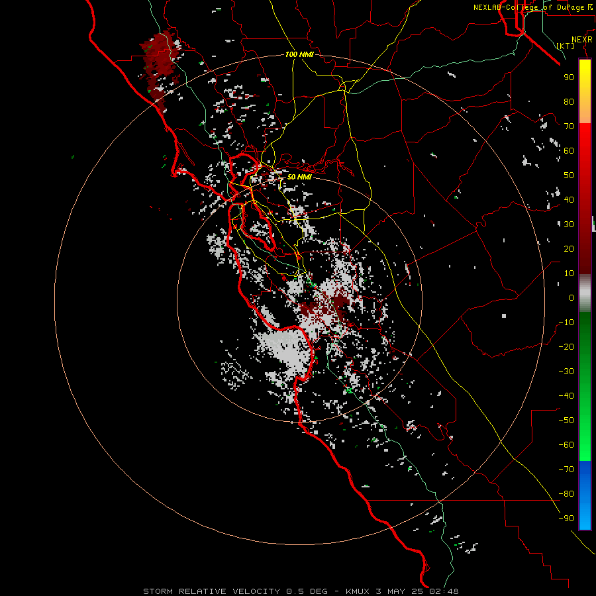Select the 0 value on velocity scale
The height and width of the screenshot is (596, 596).
pyautogui.click(x=571, y=298)
